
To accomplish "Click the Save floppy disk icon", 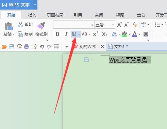I will point(12,47).
